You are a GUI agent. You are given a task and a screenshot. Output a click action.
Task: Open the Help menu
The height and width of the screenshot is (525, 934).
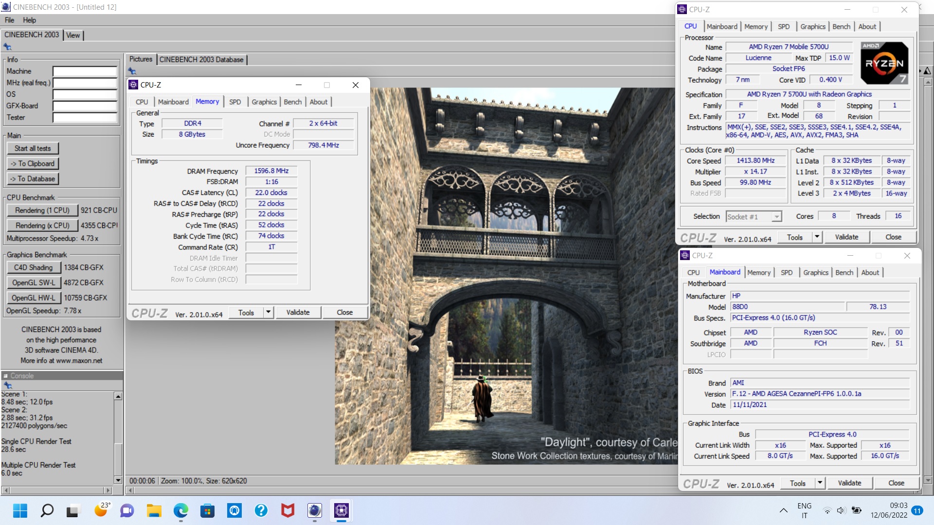(29, 20)
